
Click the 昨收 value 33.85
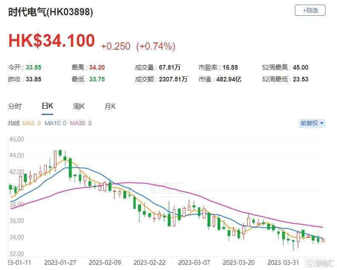34,79
